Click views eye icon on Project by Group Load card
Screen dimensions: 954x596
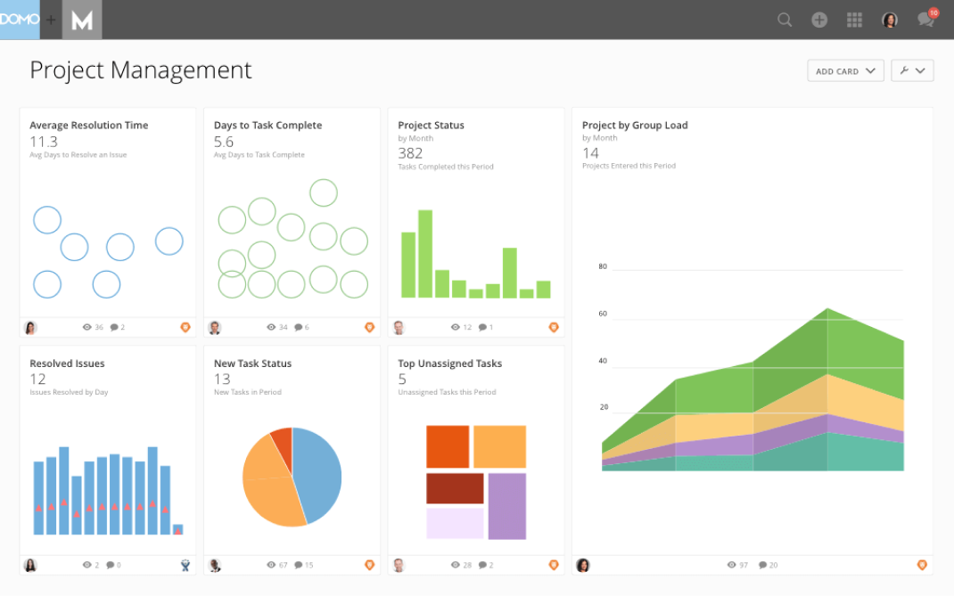point(731,565)
